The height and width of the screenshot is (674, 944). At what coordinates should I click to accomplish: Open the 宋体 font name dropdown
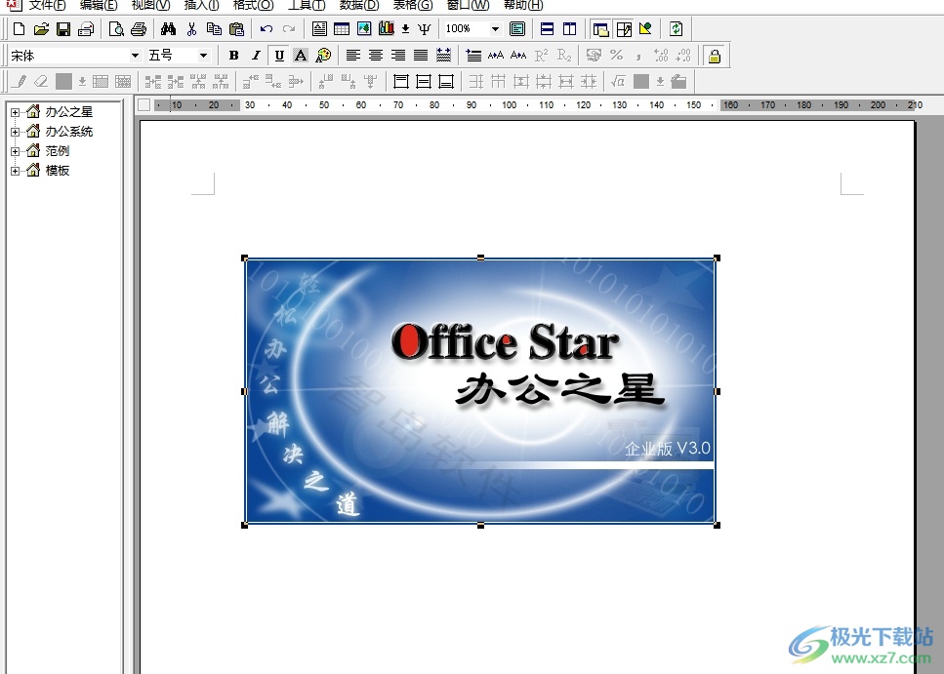135,56
